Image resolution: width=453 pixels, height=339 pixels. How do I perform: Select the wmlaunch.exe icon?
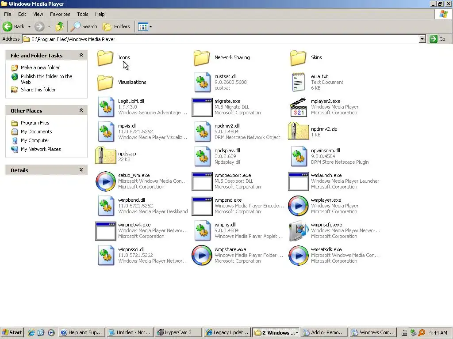299,181
